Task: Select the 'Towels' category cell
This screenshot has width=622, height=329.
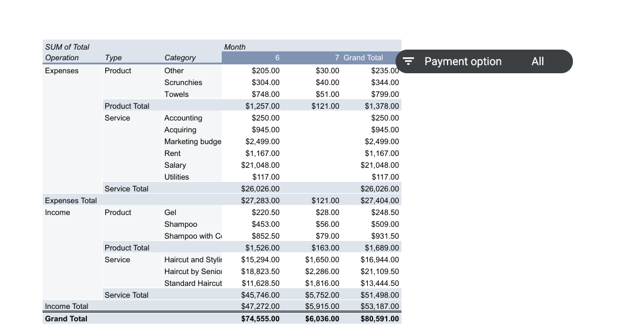Action: pyautogui.click(x=177, y=95)
